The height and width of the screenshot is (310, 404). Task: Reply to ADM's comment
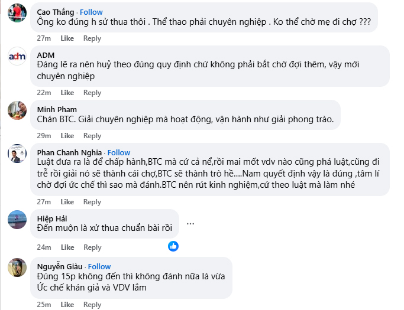[x=92, y=93]
